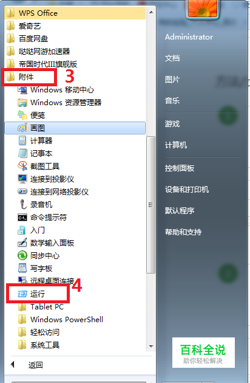The image size is (250, 383).
Task: Open 控制面板 in the right pane
Action: pyautogui.click(x=180, y=168)
